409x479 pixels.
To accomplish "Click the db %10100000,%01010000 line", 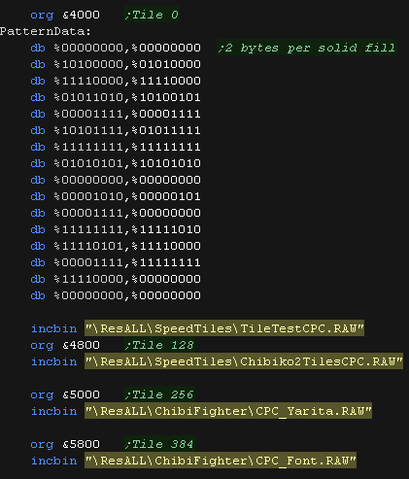I will [116, 64].
